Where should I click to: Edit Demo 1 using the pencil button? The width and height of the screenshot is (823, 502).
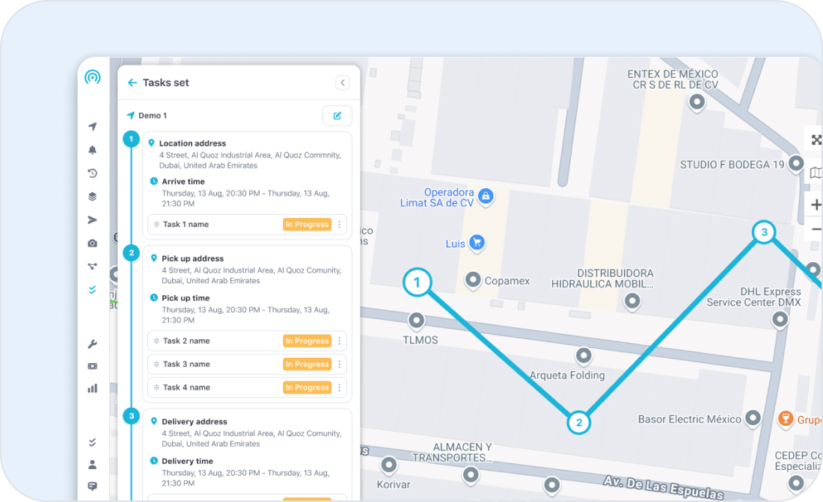pyautogui.click(x=337, y=116)
